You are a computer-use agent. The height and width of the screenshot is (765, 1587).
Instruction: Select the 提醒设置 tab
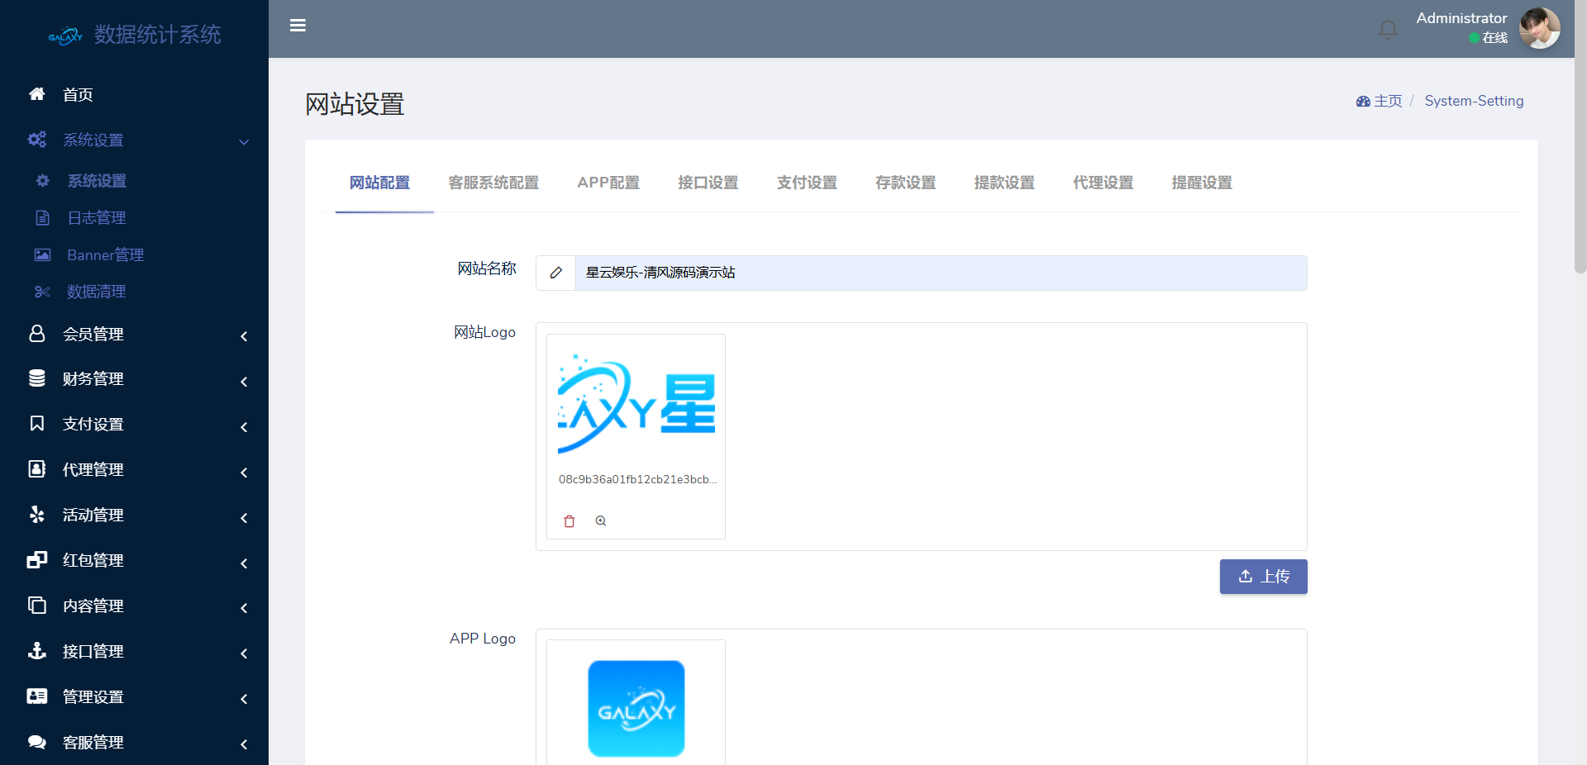click(x=1202, y=183)
